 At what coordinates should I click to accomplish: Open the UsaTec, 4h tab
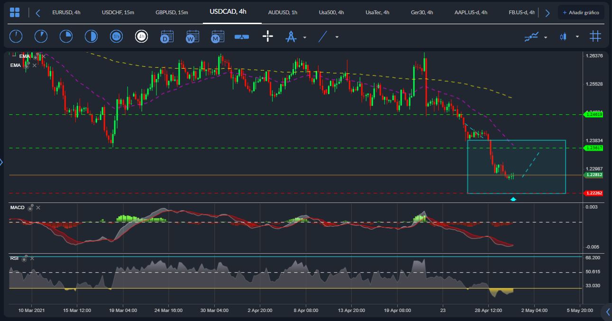pyautogui.click(x=377, y=12)
